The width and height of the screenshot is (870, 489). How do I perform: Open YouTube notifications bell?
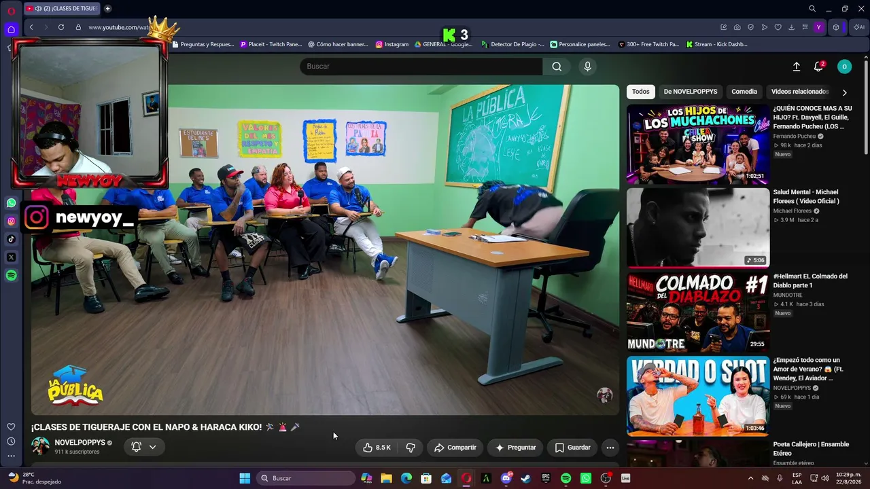(x=818, y=67)
